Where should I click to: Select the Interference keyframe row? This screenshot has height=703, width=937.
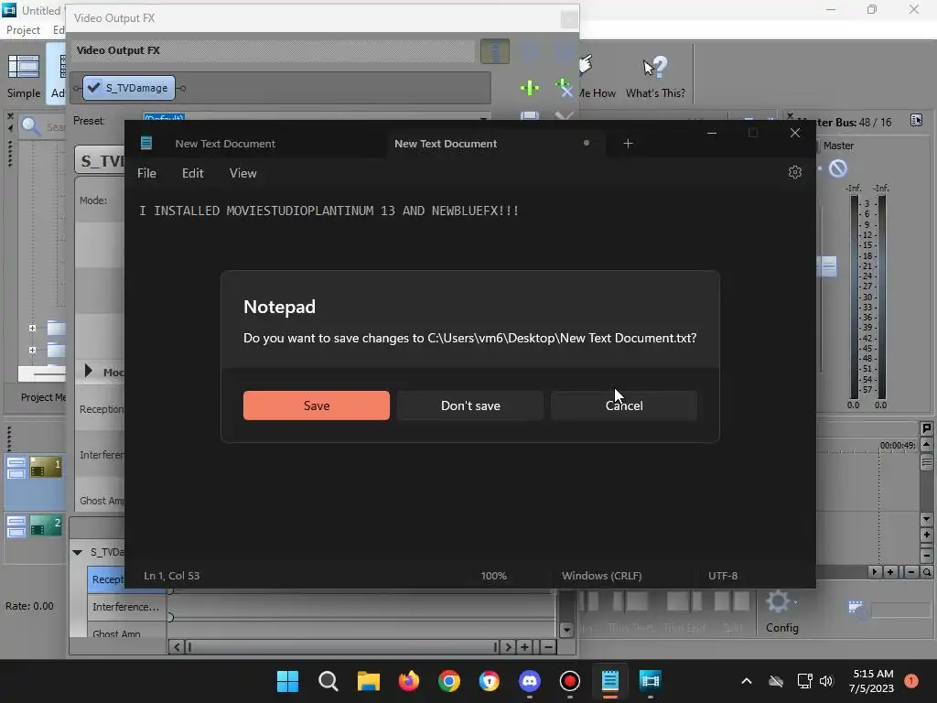(126, 607)
